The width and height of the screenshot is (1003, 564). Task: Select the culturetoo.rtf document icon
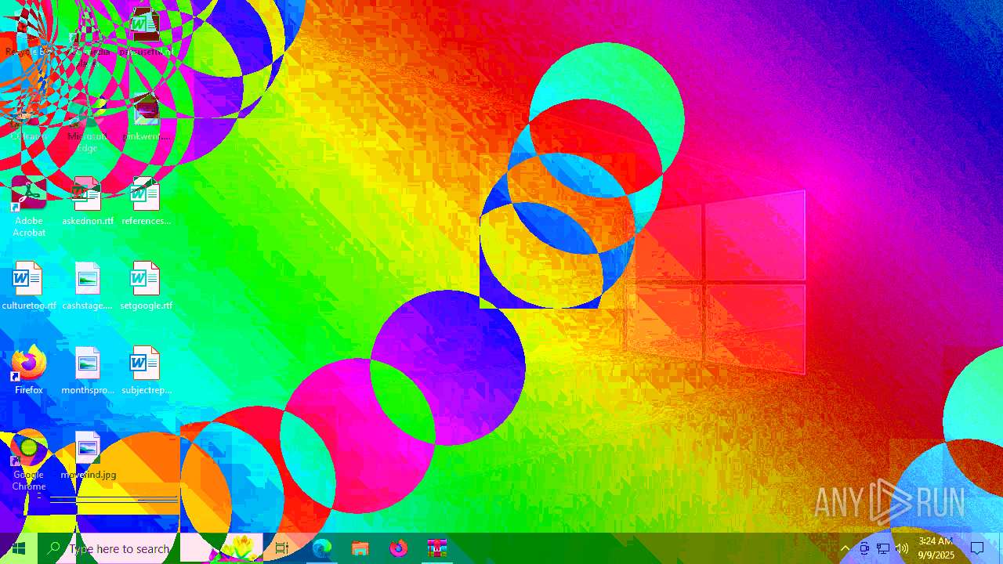(x=29, y=285)
